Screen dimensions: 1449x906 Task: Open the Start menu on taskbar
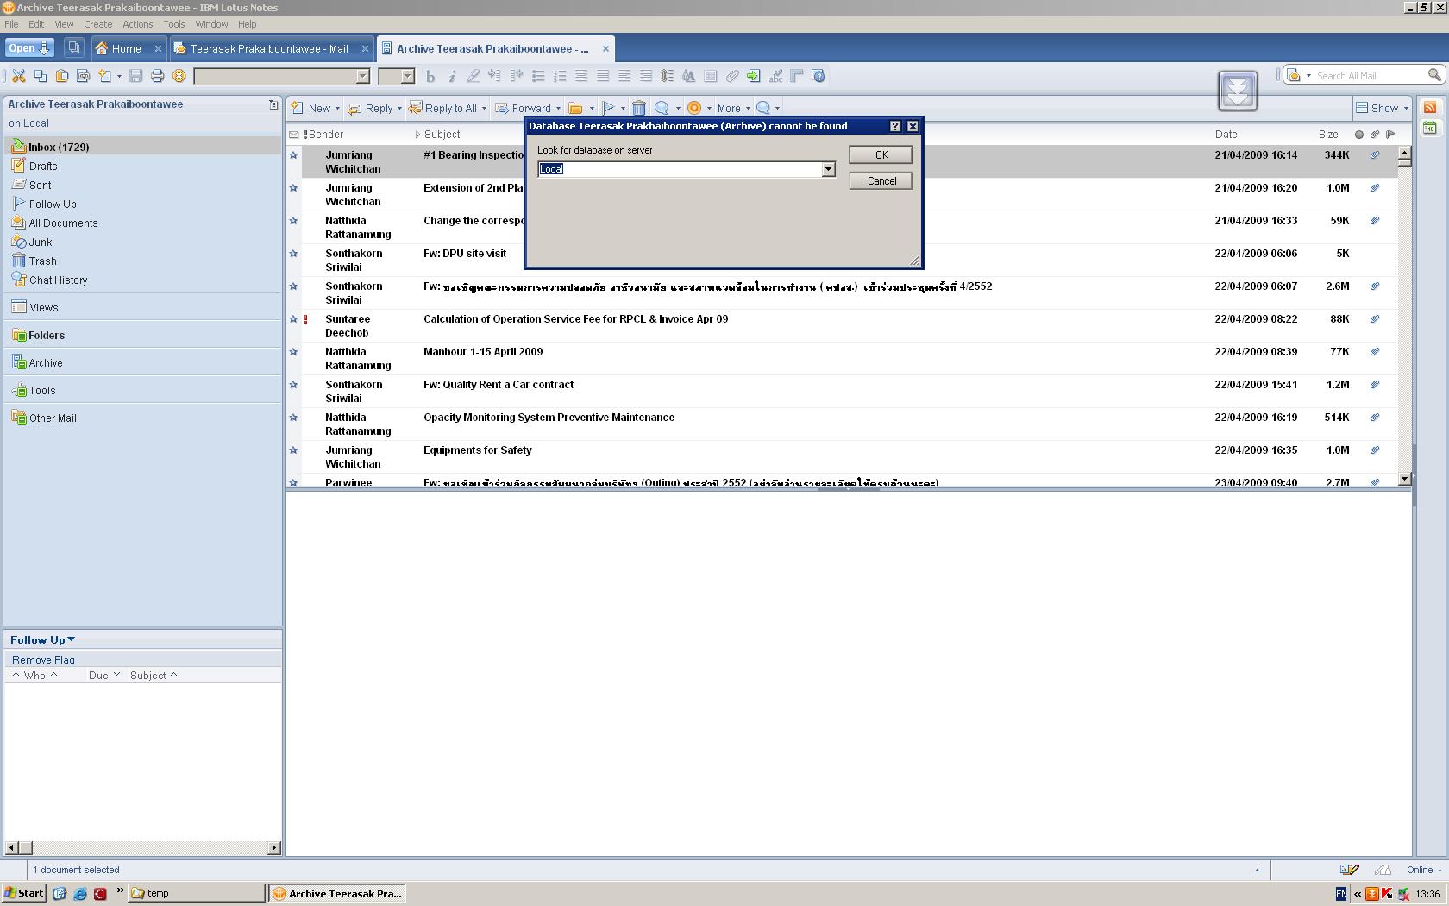[x=23, y=893]
